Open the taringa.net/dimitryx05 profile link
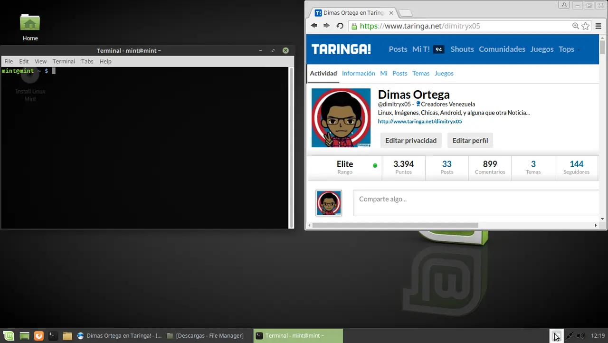The width and height of the screenshot is (608, 343). [419, 121]
